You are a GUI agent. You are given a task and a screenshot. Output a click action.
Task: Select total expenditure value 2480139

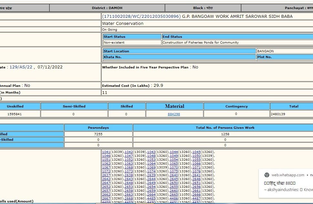coord(278,114)
